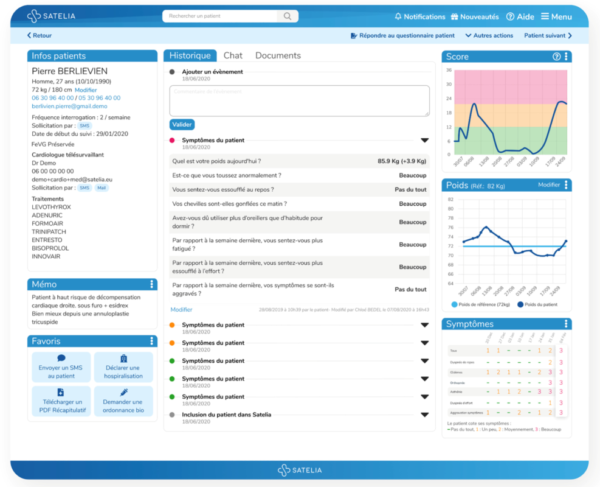The width and height of the screenshot is (600, 487).
Task: Click ENTRESTO in Traitements list
Action: [47, 240]
